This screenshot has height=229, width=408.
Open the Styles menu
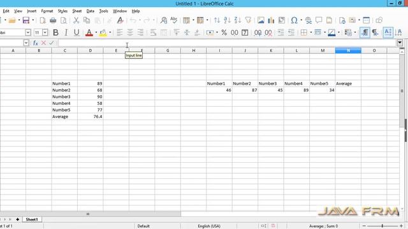pyautogui.click(x=62, y=11)
